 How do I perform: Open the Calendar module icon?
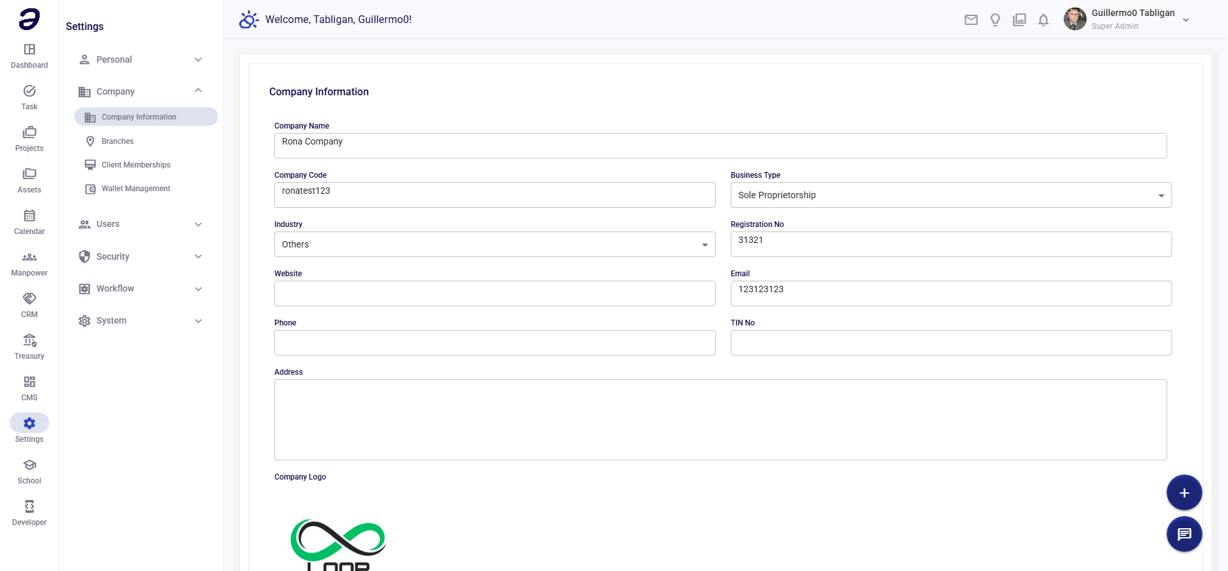tap(29, 215)
